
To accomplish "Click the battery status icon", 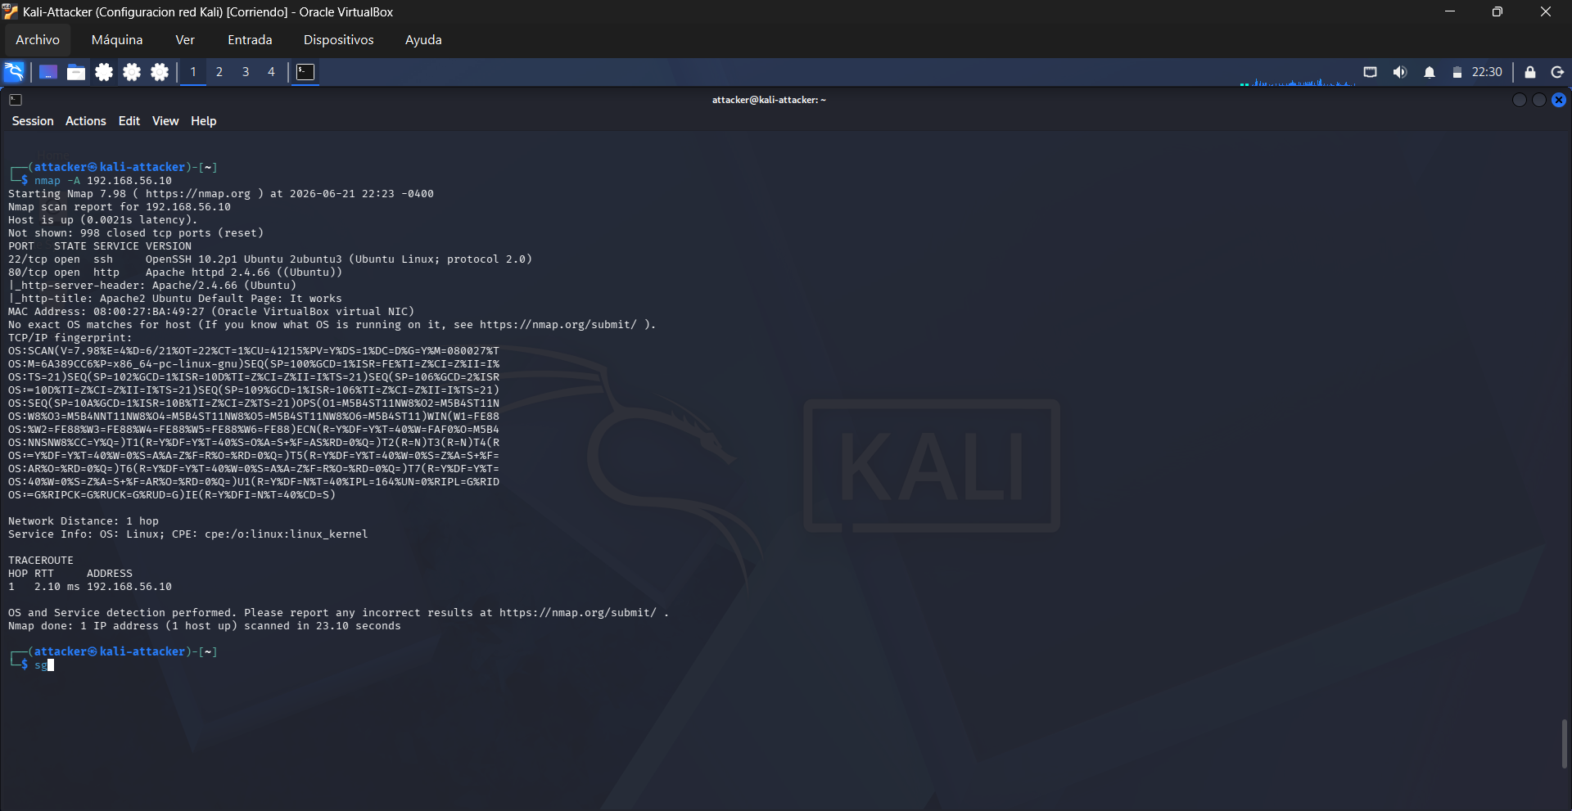I will click(1457, 72).
